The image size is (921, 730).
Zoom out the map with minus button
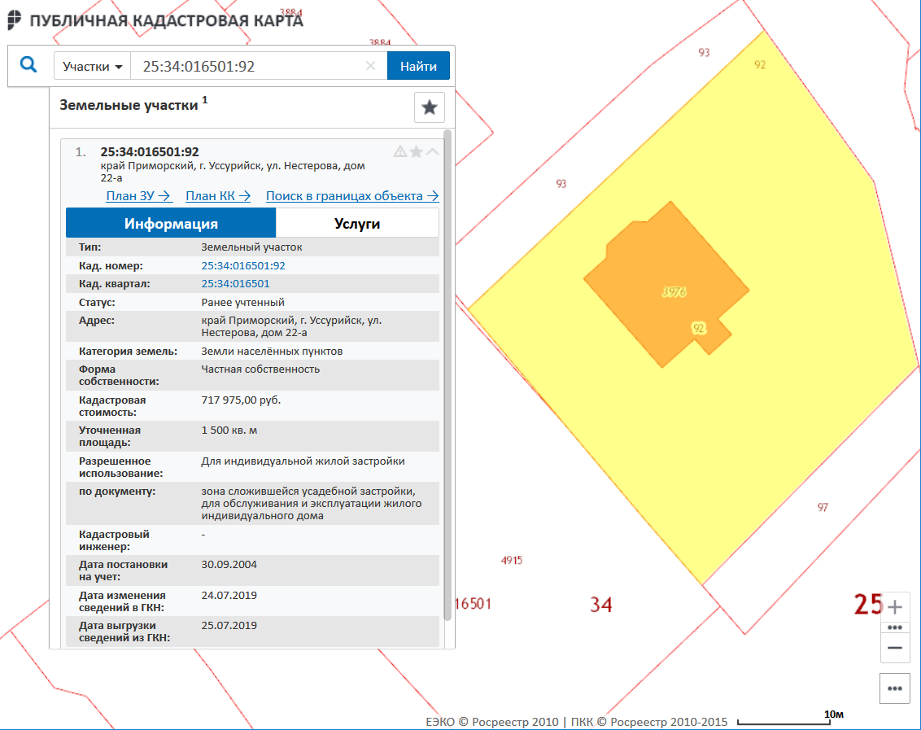(895, 648)
